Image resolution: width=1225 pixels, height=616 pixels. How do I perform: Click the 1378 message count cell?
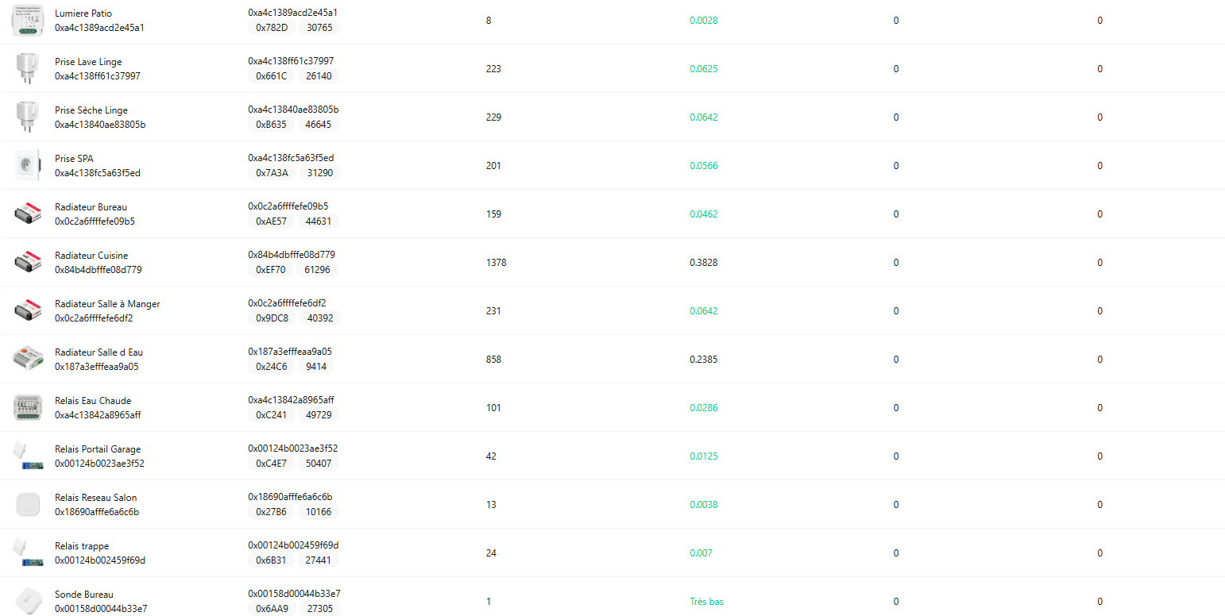coord(496,263)
